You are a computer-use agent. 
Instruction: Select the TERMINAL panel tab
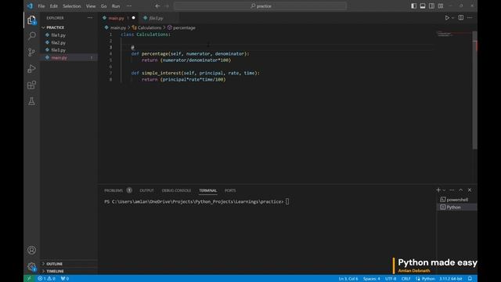click(x=207, y=190)
